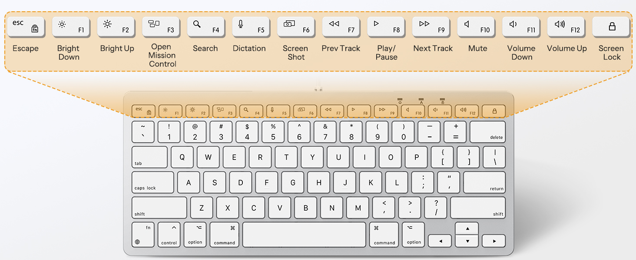Click the left shift key
Viewport: 636px width, 260px height.
pyautogui.click(x=159, y=208)
